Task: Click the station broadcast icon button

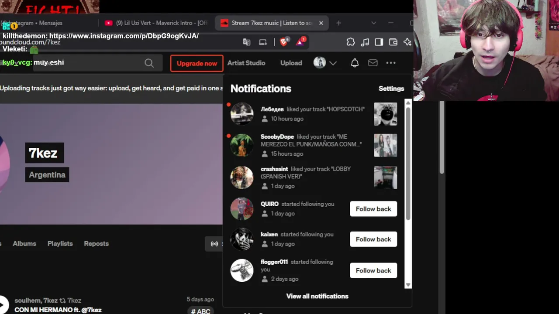Action: pos(214,244)
